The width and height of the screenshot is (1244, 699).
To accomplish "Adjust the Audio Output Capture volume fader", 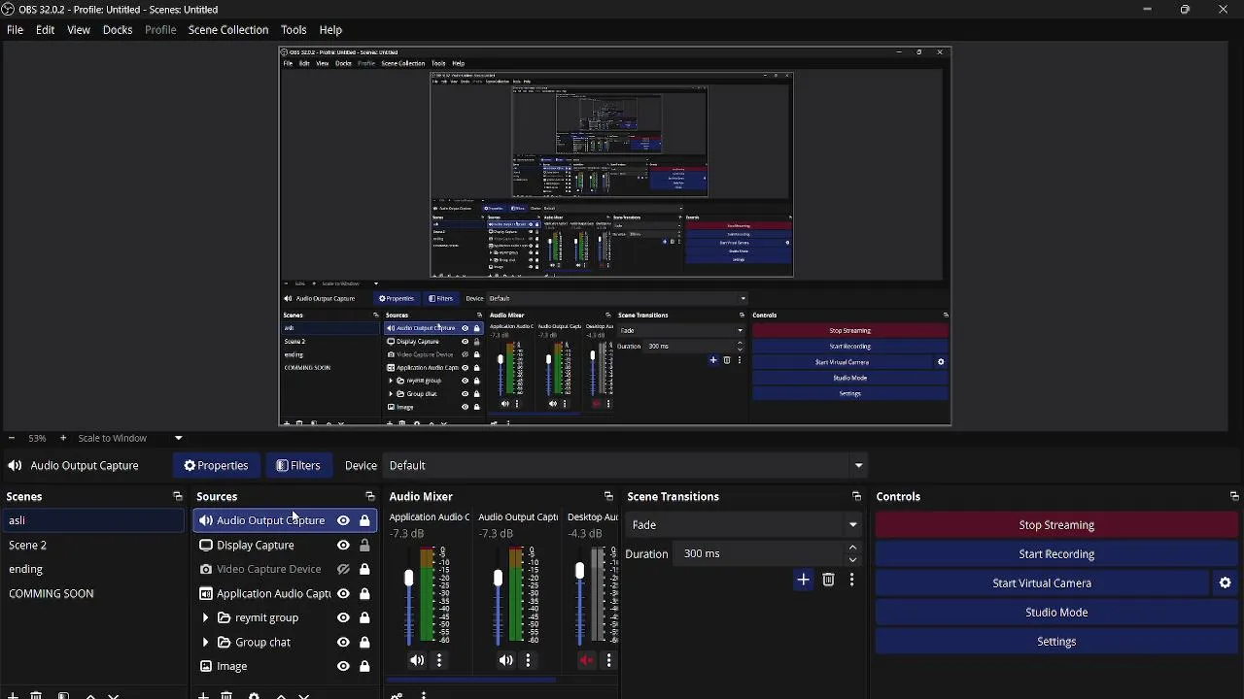I will [x=498, y=579].
